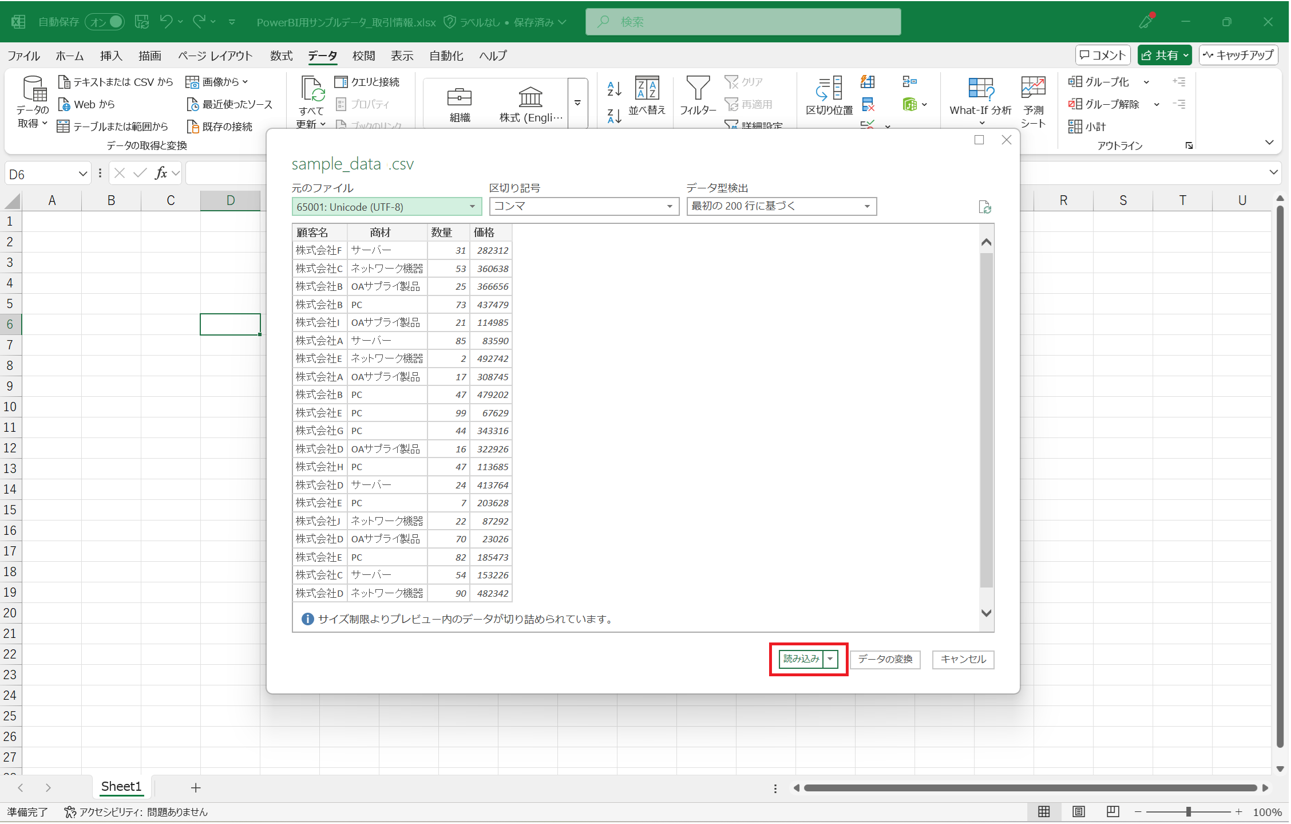The height and width of the screenshot is (824, 1291).
Task: Click Text to Columns (区切り位置)
Action: click(x=829, y=96)
